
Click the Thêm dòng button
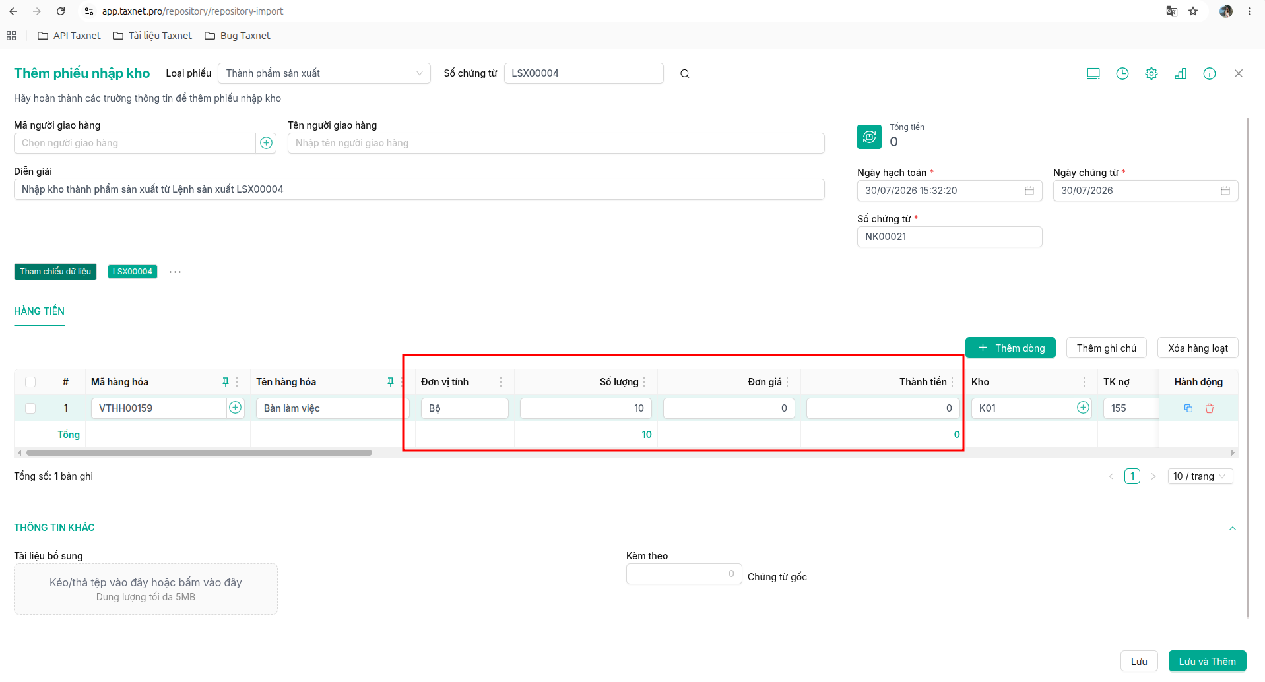click(1010, 348)
